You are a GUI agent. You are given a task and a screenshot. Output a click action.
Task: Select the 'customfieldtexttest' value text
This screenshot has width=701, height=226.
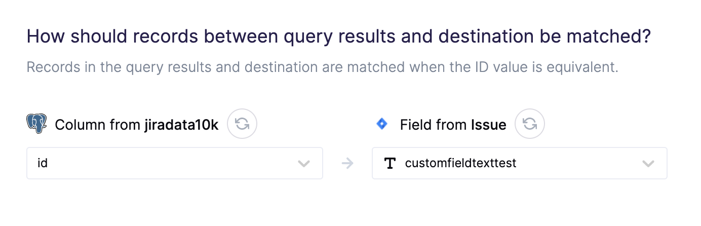[x=460, y=163]
